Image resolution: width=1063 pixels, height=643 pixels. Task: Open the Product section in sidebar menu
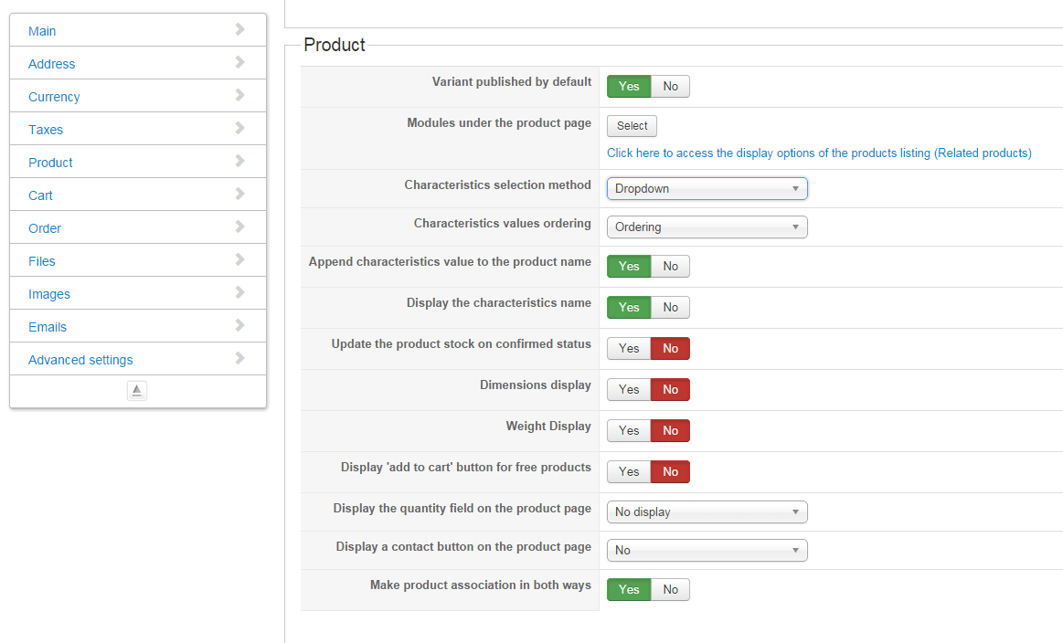click(x=50, y=163)
